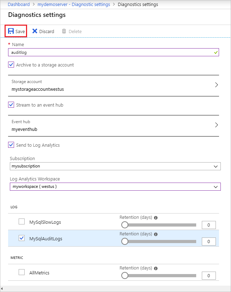This screenshot has height=292, width=231.
Task: Open Storage account selection chevron
Action: point(216,85)
